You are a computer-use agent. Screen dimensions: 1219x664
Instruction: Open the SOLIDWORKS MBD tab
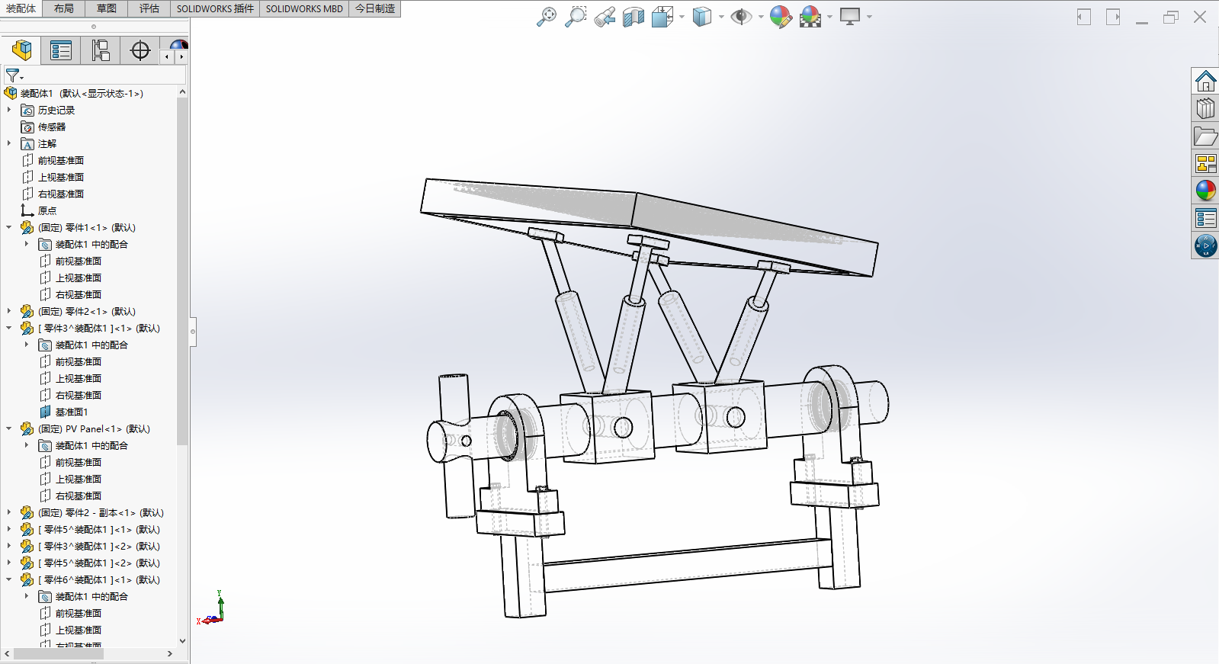point(304,8)
